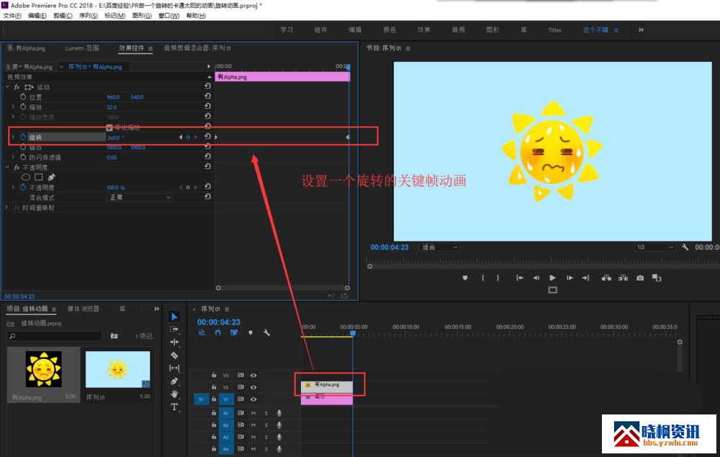This screenshot has width=720, height=457.
Task: Solo audio track A2
Action: [266, 425]
